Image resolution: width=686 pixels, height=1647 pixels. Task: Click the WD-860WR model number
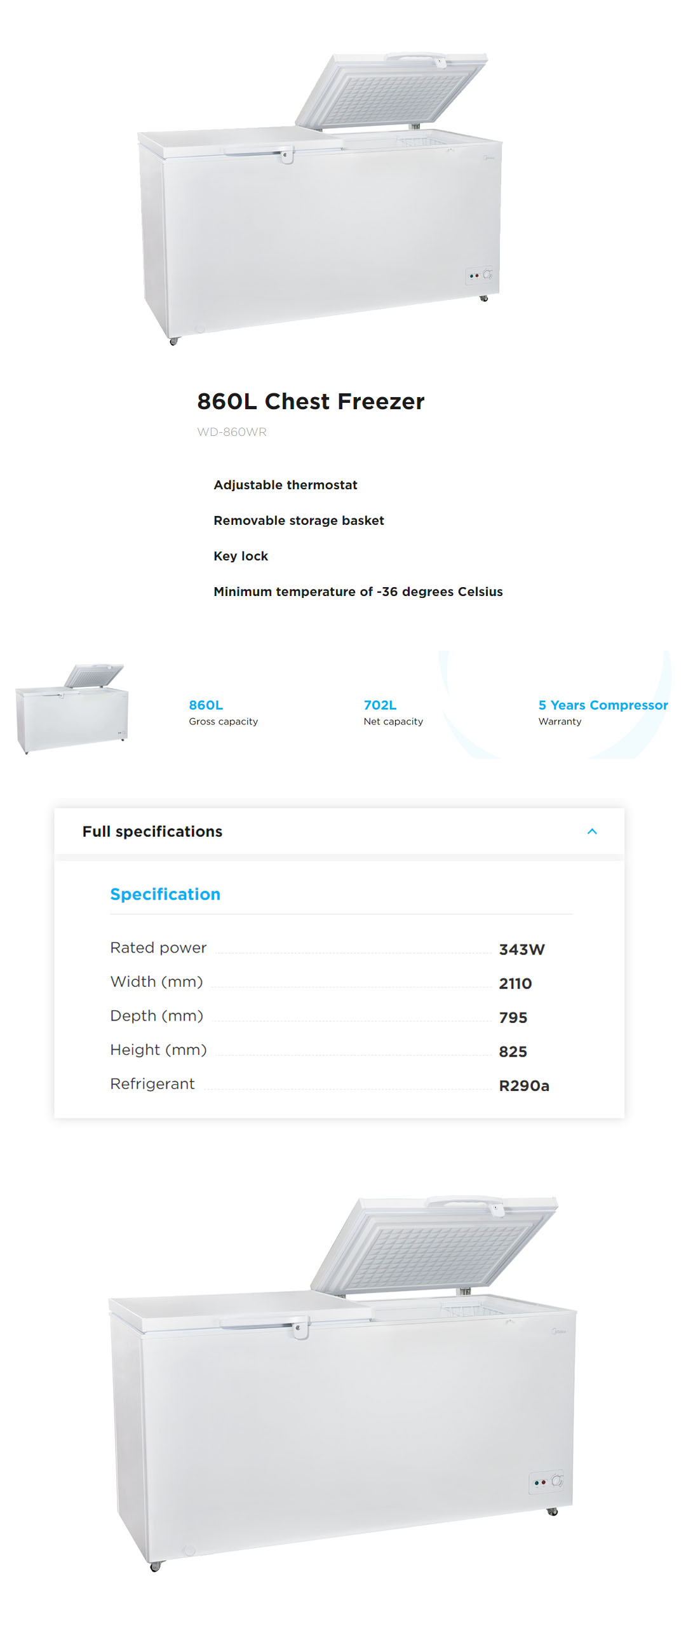coord(231,432)
